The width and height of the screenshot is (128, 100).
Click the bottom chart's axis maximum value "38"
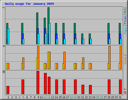[4, 72]
